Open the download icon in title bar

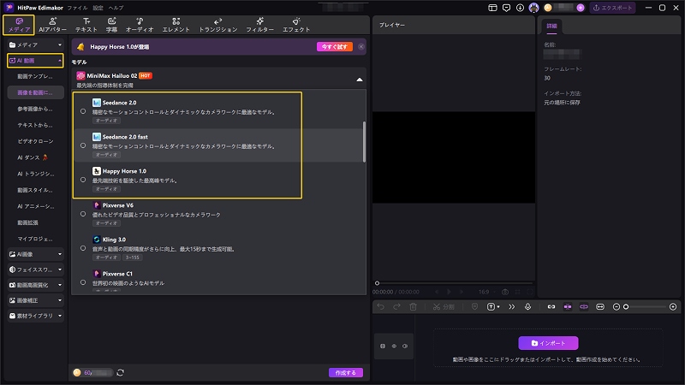click(520, 8)
